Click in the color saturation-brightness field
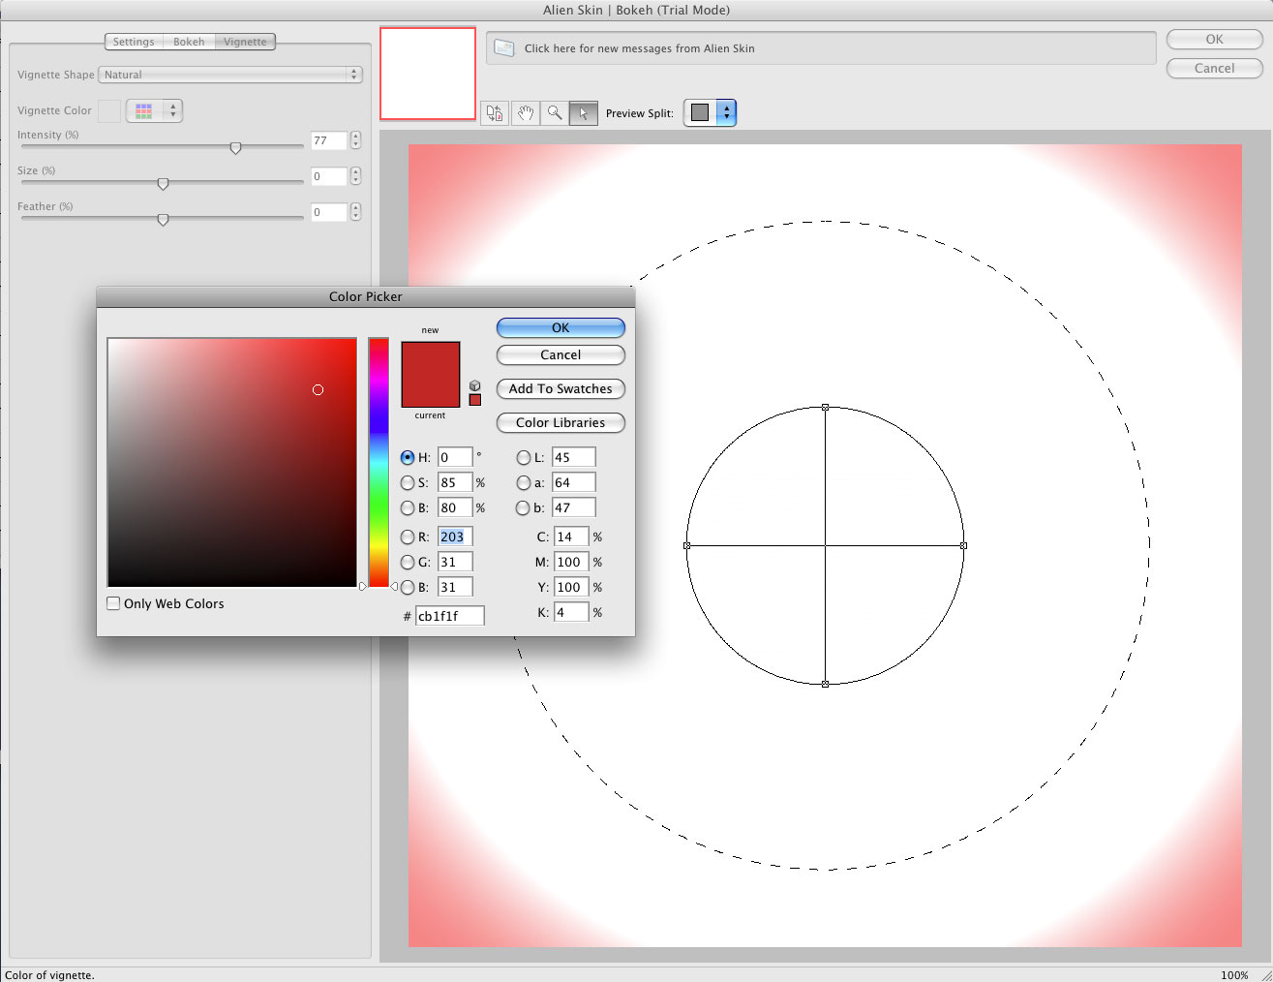Viewport: 1273px width, 982px height. click(x=232, y=462)
